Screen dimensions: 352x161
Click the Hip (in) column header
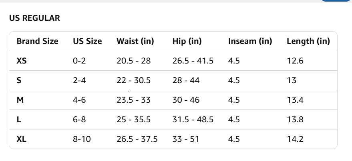187,41
